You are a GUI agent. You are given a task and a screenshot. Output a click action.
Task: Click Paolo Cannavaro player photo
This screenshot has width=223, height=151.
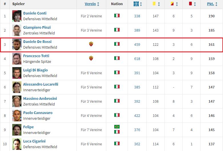click(17, 115)
